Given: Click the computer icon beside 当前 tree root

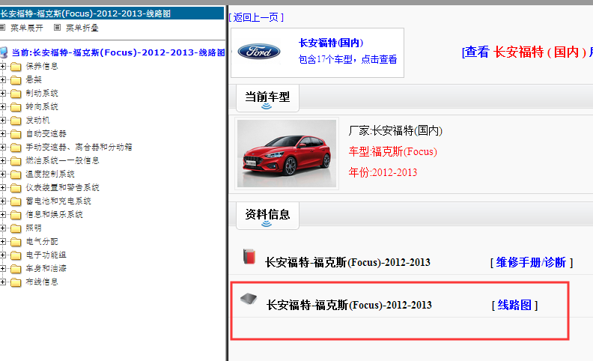Looking at the screenshot, I should [x=4, y=52].
